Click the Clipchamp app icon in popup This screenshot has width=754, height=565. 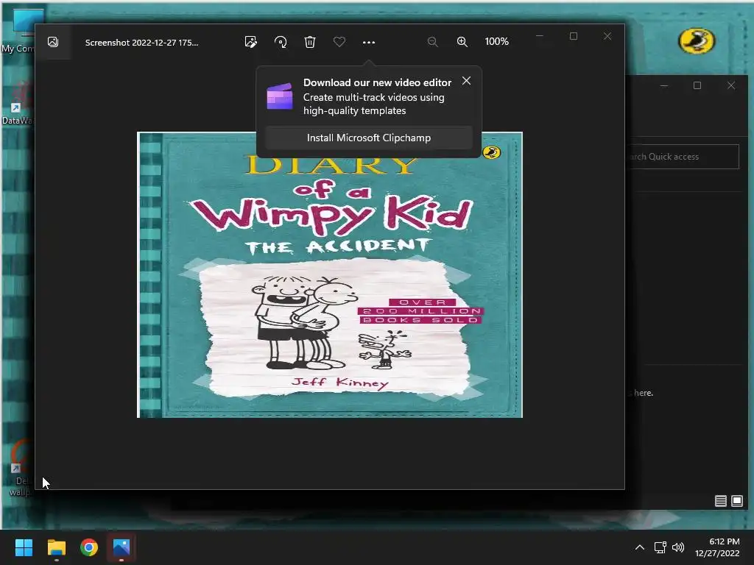point(280,96)
